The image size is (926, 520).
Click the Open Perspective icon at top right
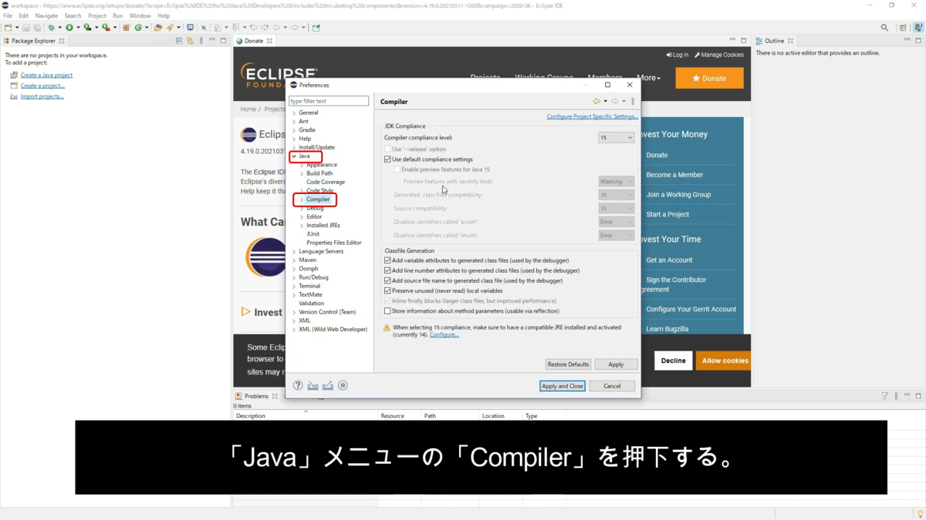[x=903, y=27]
